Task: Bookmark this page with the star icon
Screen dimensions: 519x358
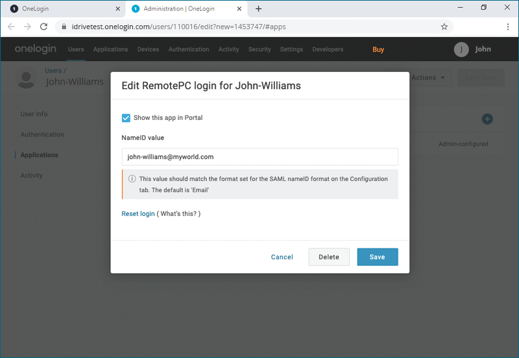Action: tap(444, 27)
